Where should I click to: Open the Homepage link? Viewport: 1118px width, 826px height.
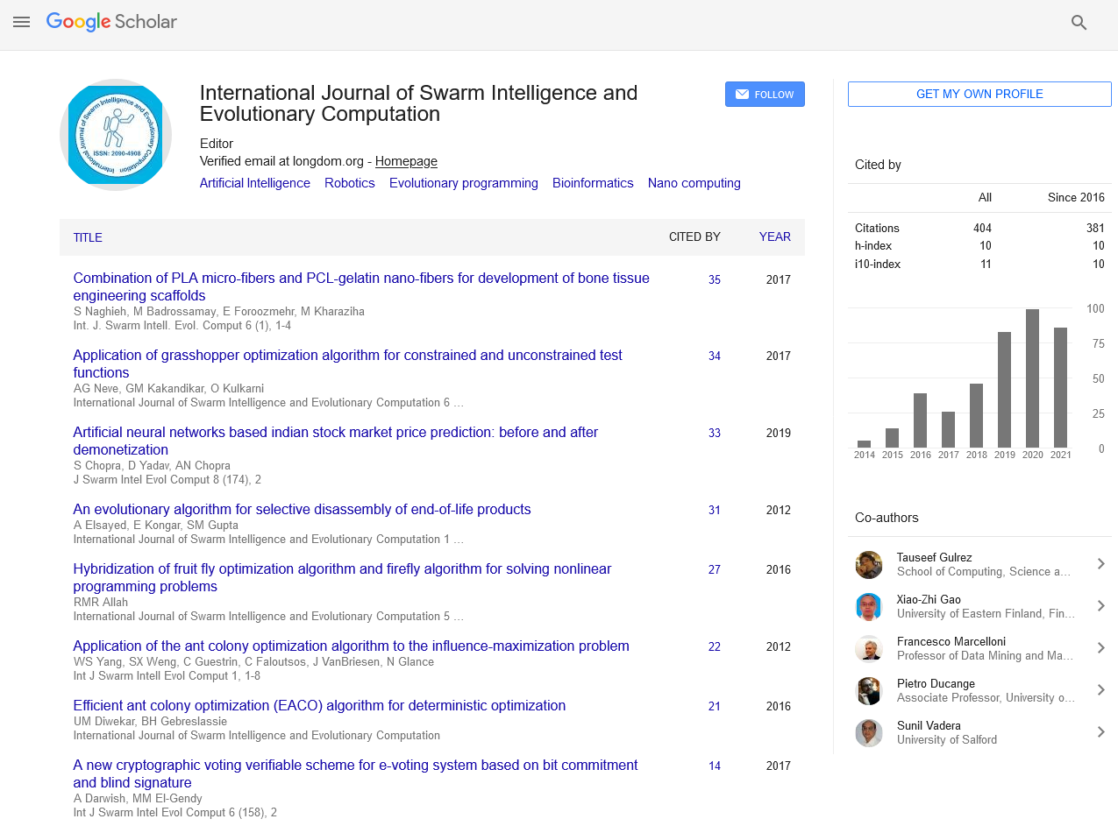pos(406,161)
